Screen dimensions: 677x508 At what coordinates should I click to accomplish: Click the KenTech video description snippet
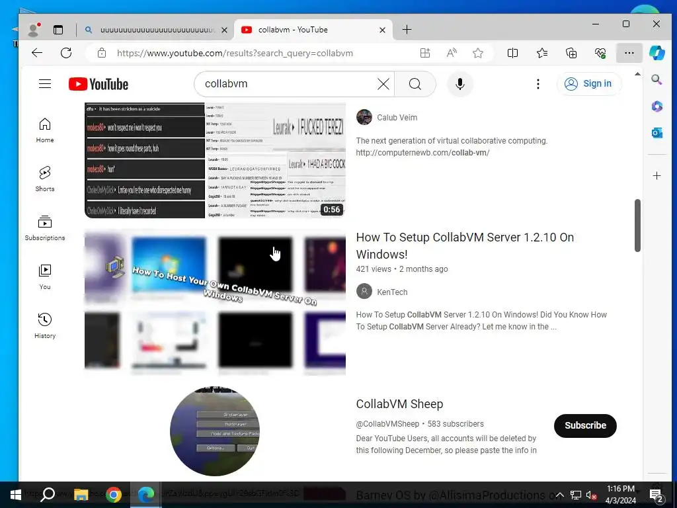[x=481, y=321]
